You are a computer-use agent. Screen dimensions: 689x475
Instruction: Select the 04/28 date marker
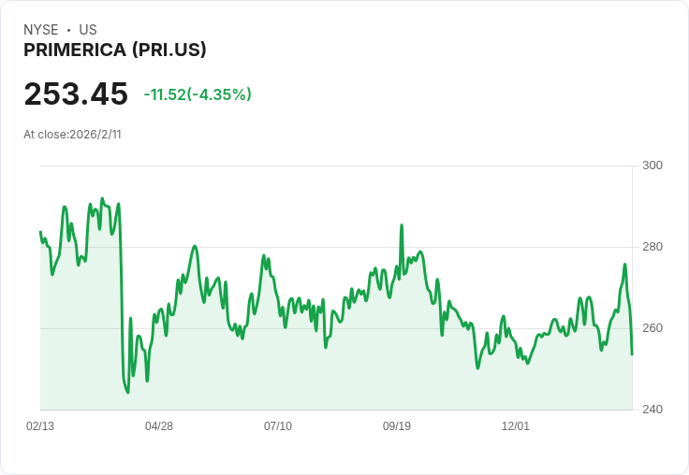tap(159, 426)
